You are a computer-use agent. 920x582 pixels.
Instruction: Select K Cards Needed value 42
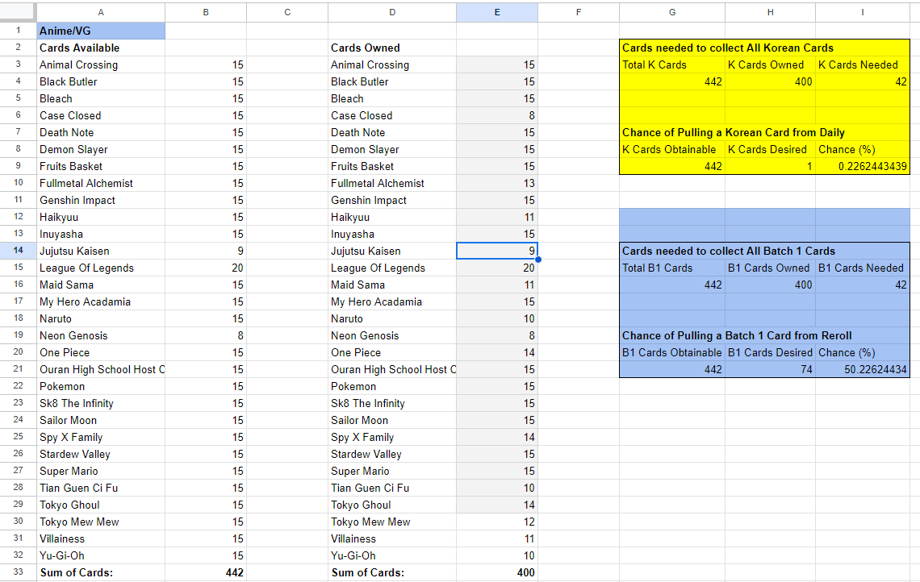(863, 82)
